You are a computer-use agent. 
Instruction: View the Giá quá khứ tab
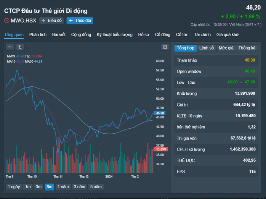(228, 35)
